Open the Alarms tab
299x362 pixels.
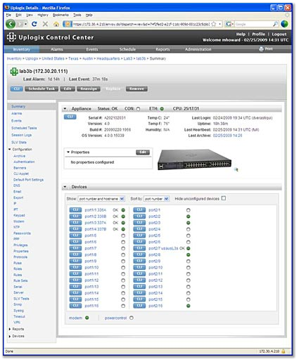(x=57, y=49)
